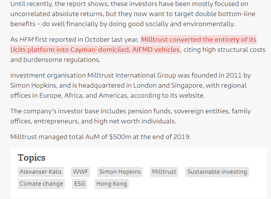Image resolution: width=271 pixels, height=199 pixels.
Task: Go to Sustainable investing topic
Action: [x=217, y=172]
